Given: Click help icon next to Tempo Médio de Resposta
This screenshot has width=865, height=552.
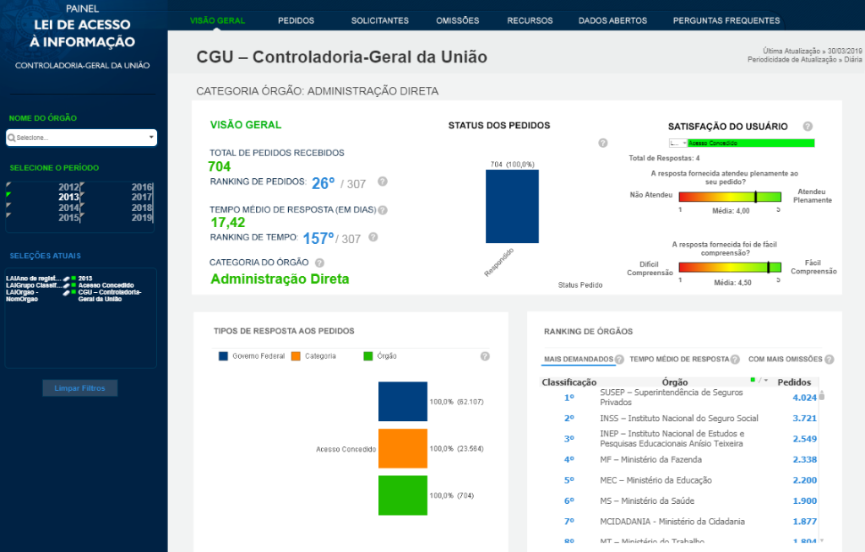Looking at the screenshot, I should pyautogui.click(x=383, y=210).
